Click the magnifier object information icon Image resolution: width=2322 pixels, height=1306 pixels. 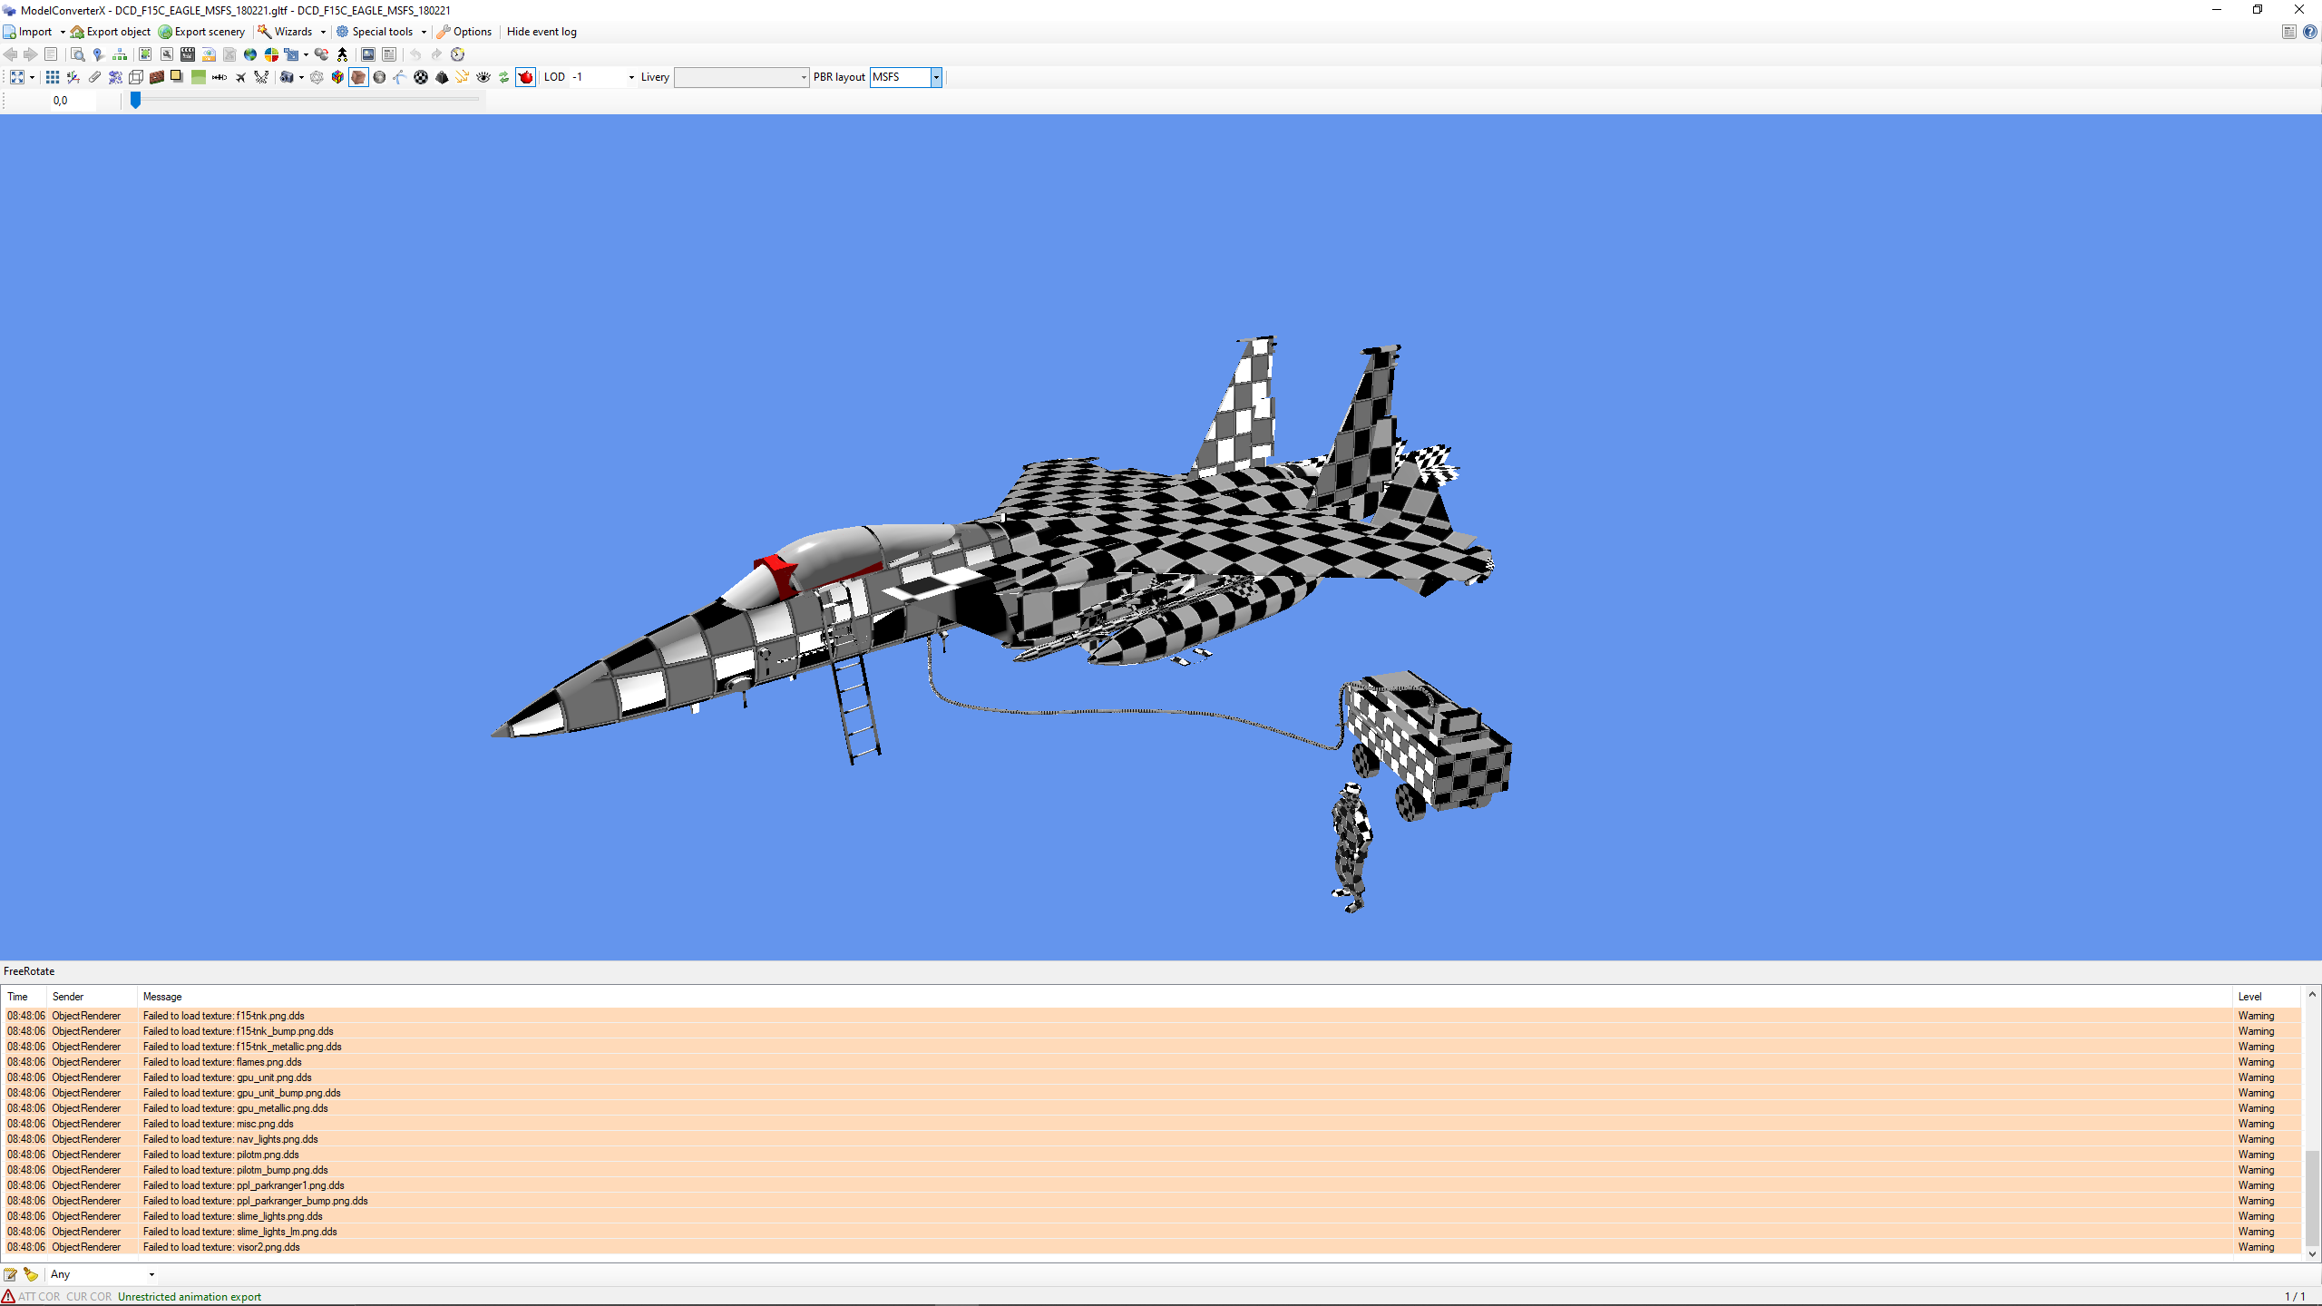point(77,54)
